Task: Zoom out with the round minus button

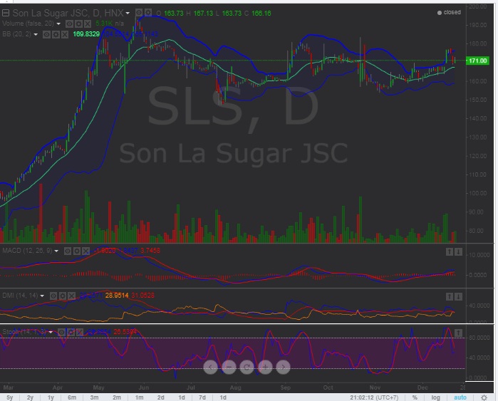Action: (229, 368)
